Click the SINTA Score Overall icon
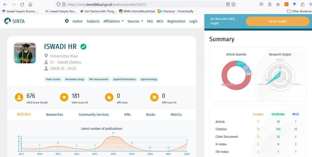 19,97
